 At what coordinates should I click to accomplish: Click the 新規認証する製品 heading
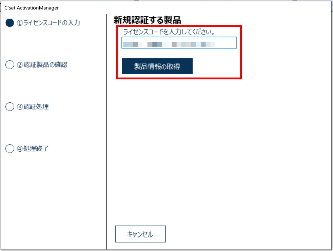pos(147,20)
